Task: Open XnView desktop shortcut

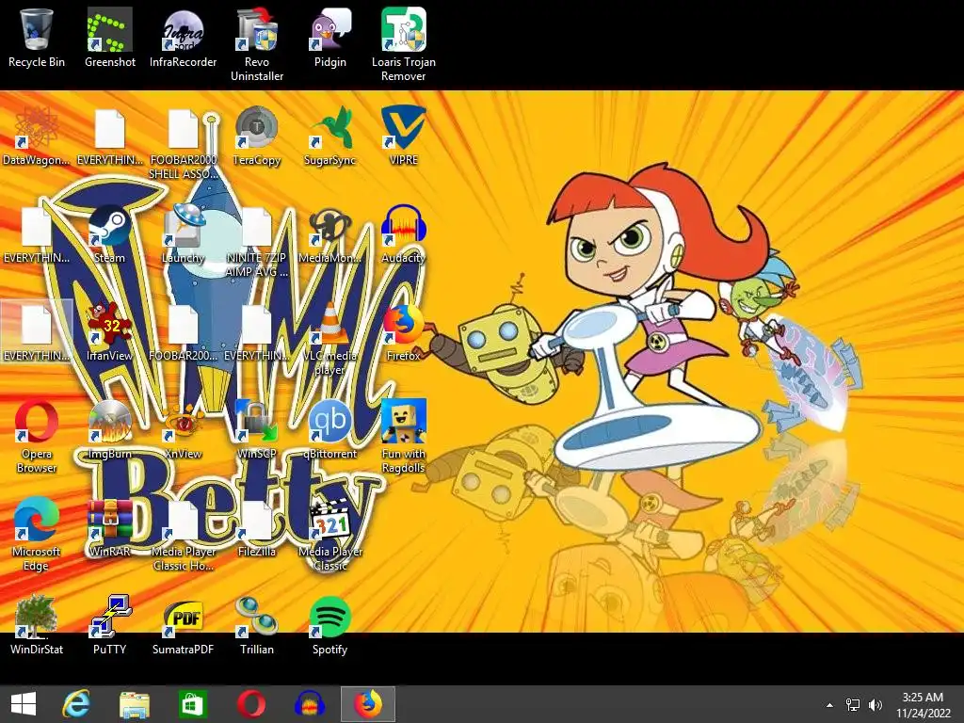Action: pyautogui.click(x=184, y=429)
